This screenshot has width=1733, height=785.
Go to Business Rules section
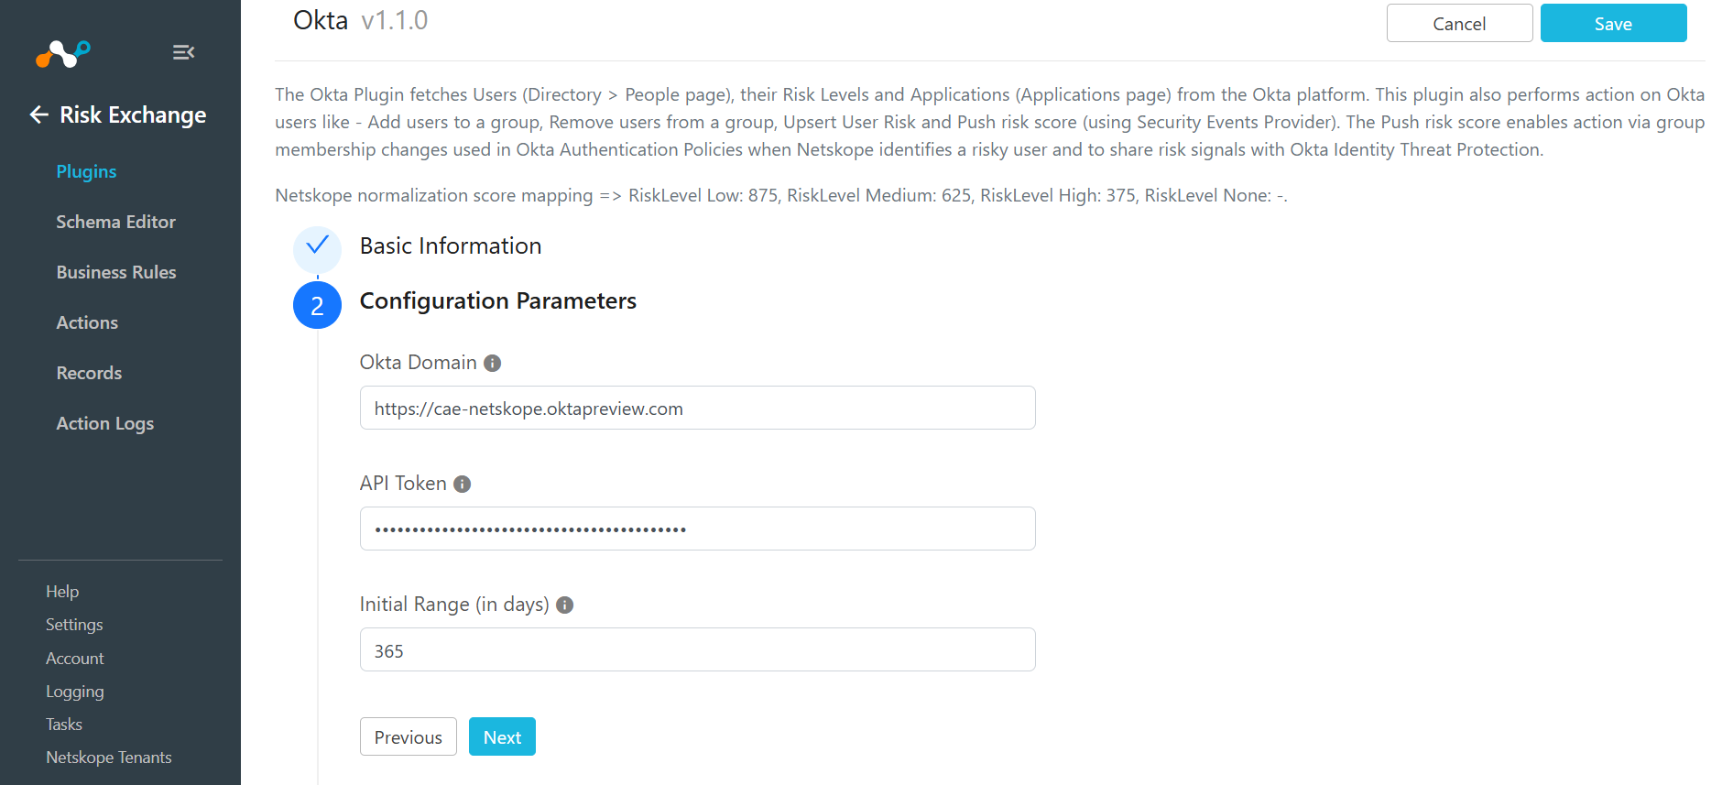point(116,272)
